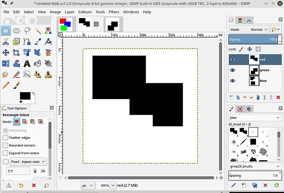Select the Ellipse Select tool
284x193 pixels.
tap(16, 31)
